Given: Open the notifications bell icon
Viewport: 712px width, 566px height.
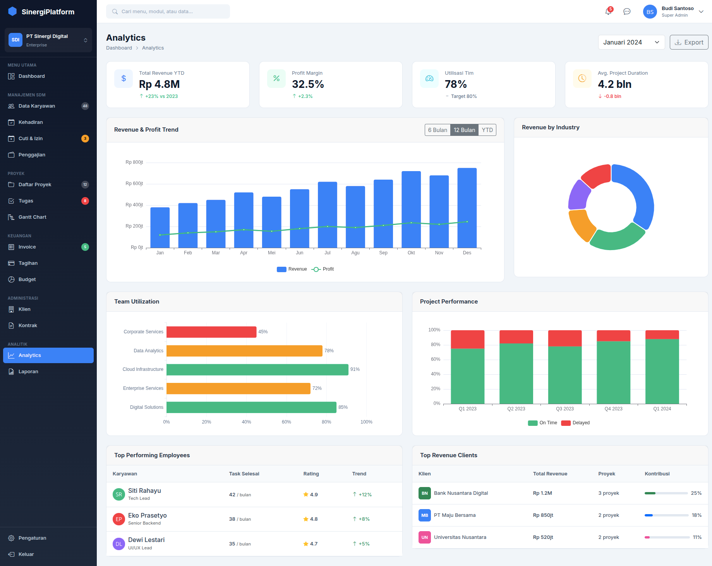Looking at the screenshot, I should [x=608, y=12].
